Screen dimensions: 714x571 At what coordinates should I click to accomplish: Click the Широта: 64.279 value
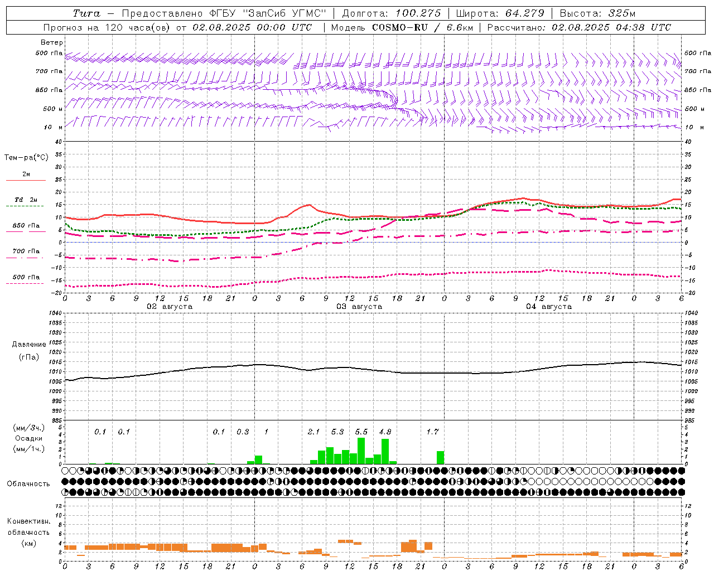coord(500,13)
